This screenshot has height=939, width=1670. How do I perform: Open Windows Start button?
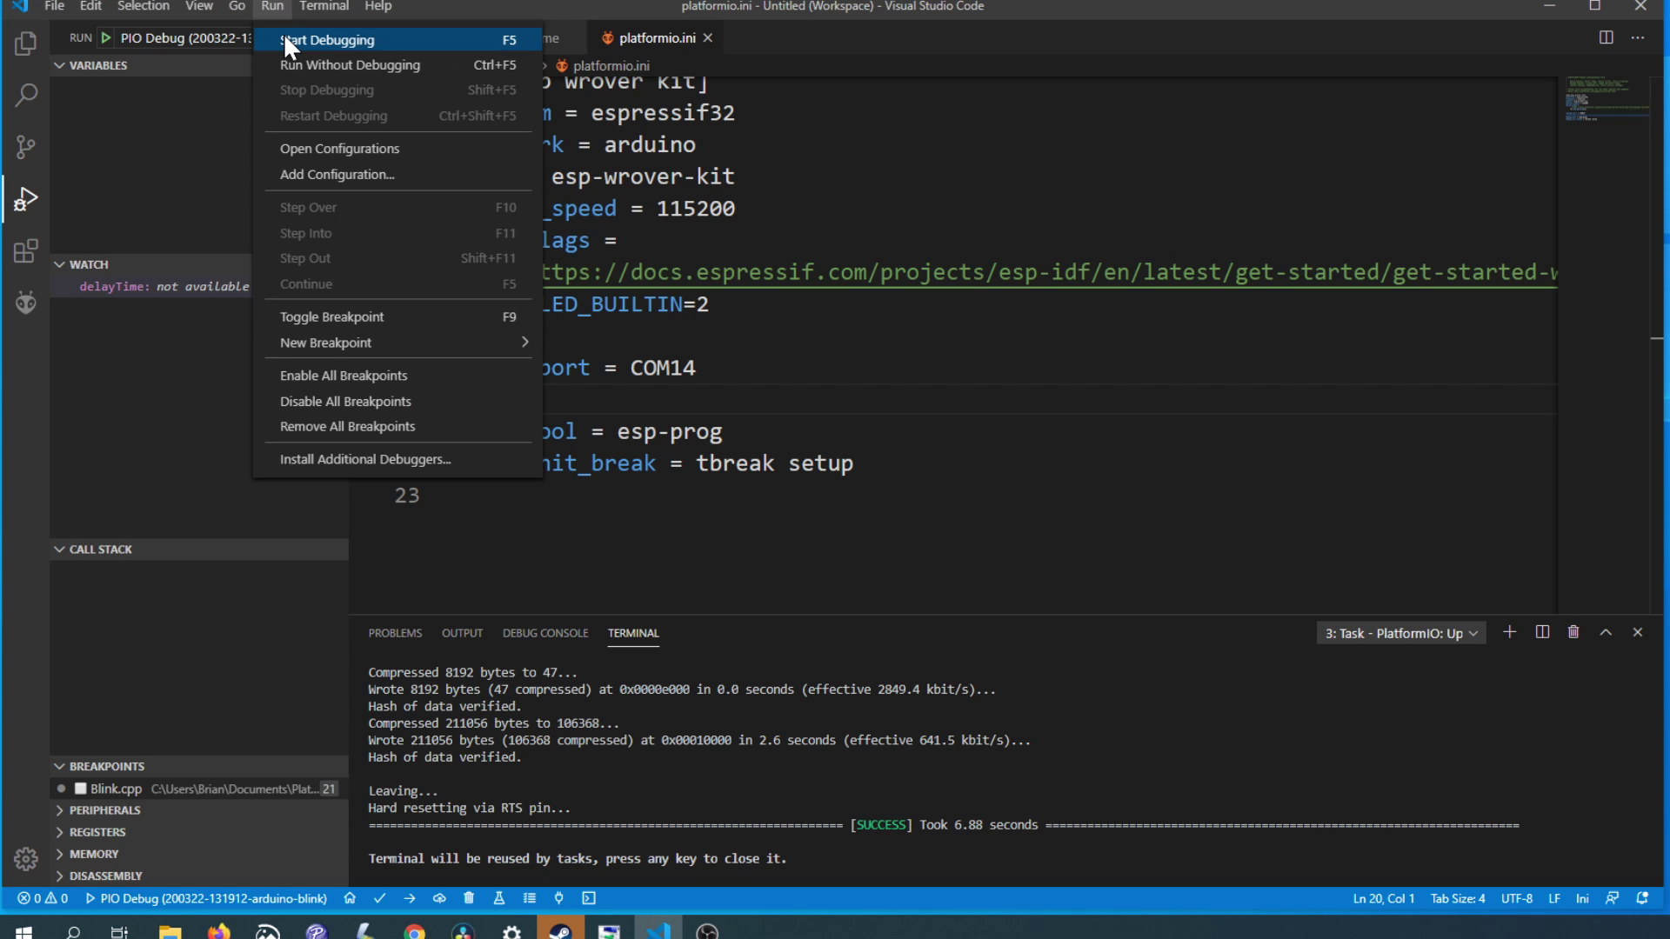tap(23, 931)
